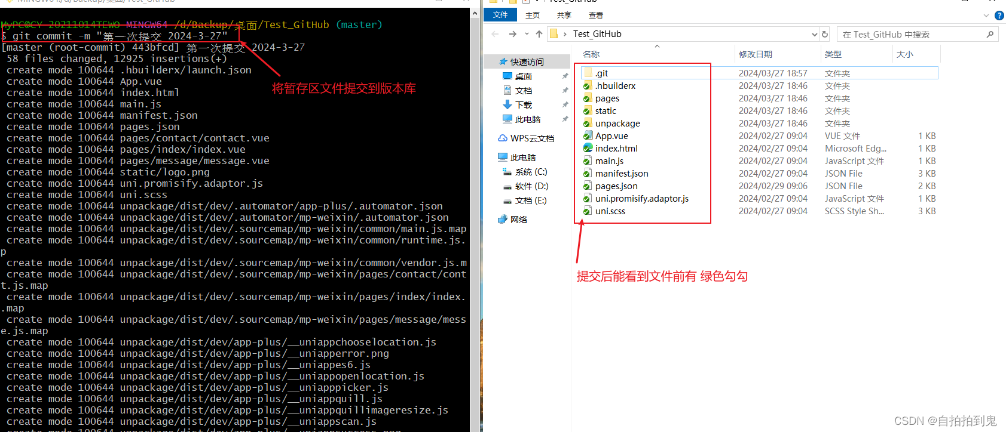1006x432 pixels.
Task: Click the folder icon in address bar
Action: 554,34
